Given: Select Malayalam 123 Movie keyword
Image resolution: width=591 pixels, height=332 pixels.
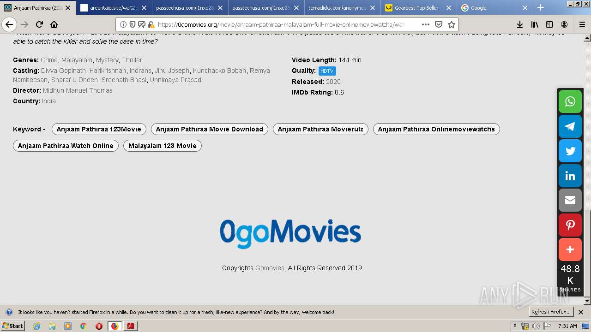Looking at the screenshot, I should click(x=163, y=146).
